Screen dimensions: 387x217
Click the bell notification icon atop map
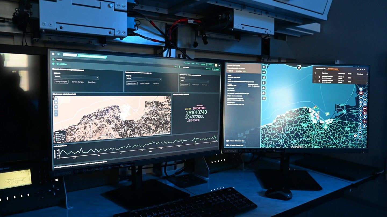[x=299, y=67]
